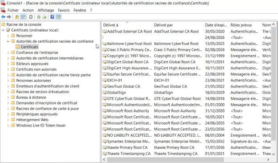
Task: Sort by the Date d'expiration column header
Action: coord(216,25)
